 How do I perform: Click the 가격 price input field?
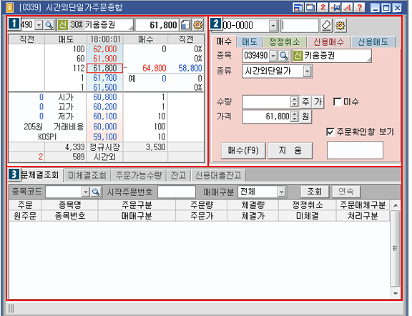(266, 116)
